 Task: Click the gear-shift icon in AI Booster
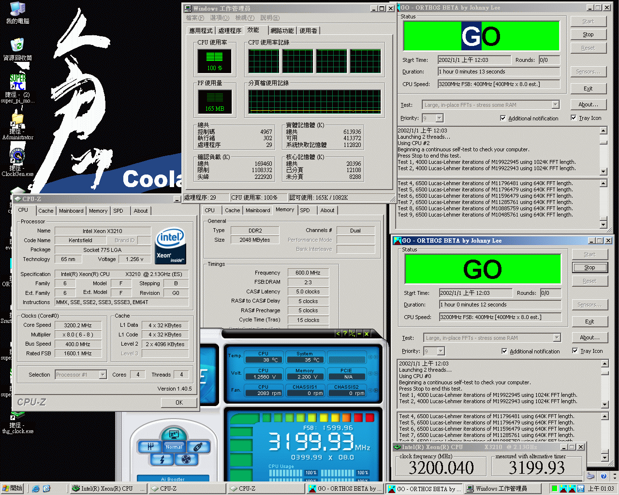click(150, 447)
